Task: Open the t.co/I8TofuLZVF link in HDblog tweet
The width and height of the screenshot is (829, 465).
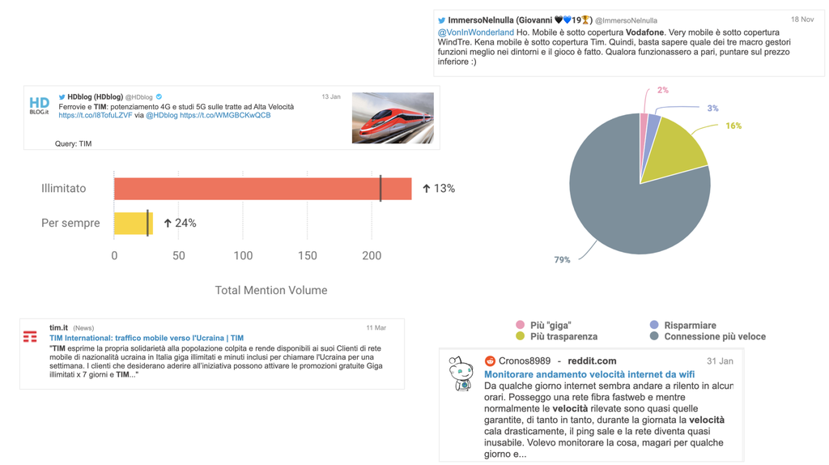Action: [96, 116]
